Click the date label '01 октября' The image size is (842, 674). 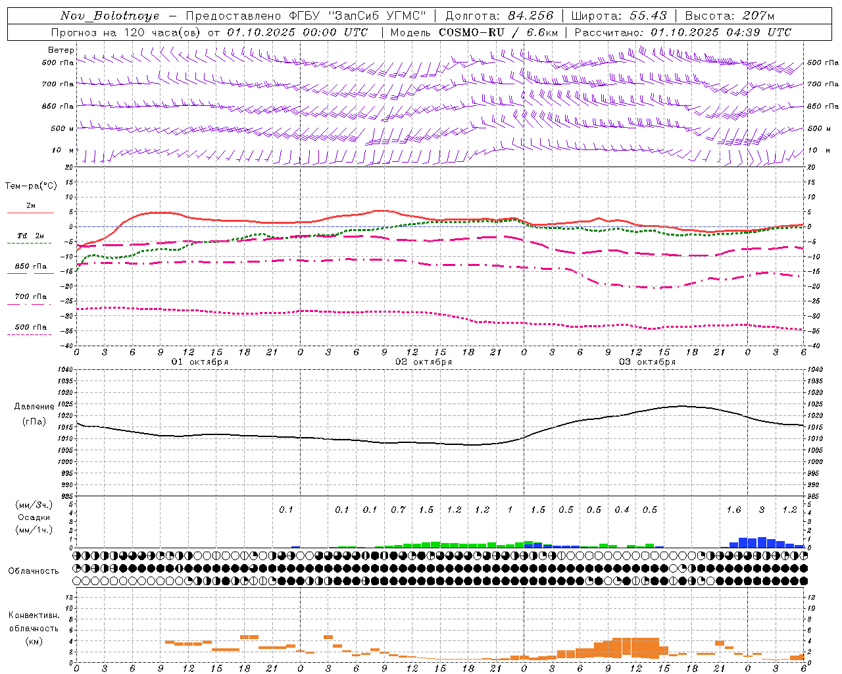click(x=199, y=361)
